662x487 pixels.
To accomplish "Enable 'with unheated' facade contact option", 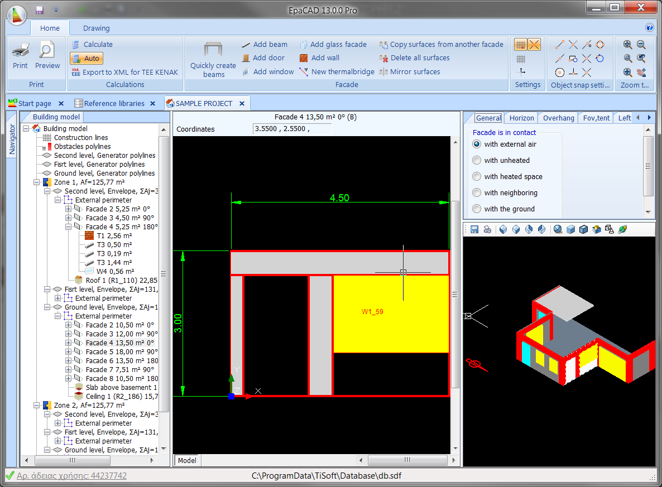I will coord(477,160).
